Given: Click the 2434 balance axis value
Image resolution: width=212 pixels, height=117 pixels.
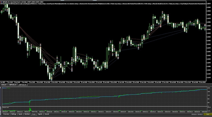Looking at the screenshot, I should (x=209, y=88).
